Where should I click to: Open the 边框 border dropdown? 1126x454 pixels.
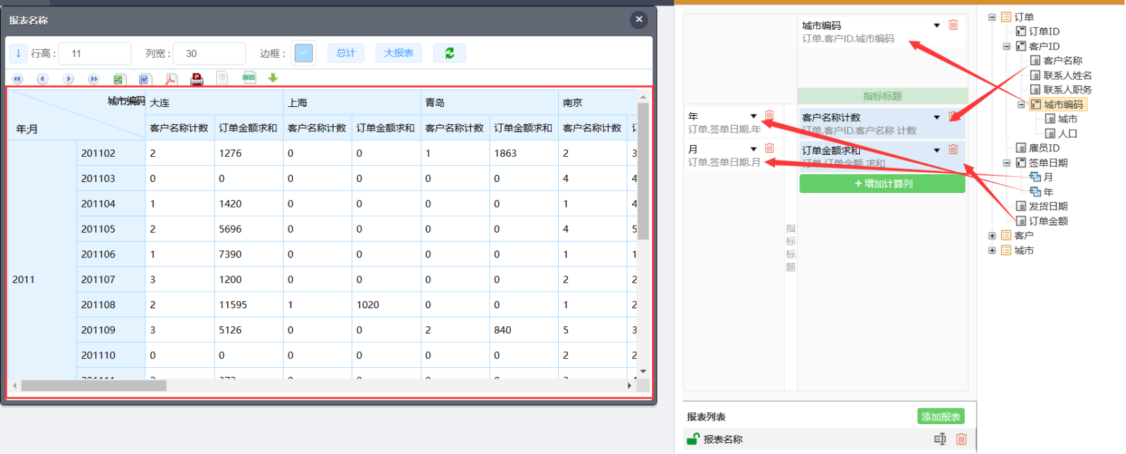(x=304, y=53)
